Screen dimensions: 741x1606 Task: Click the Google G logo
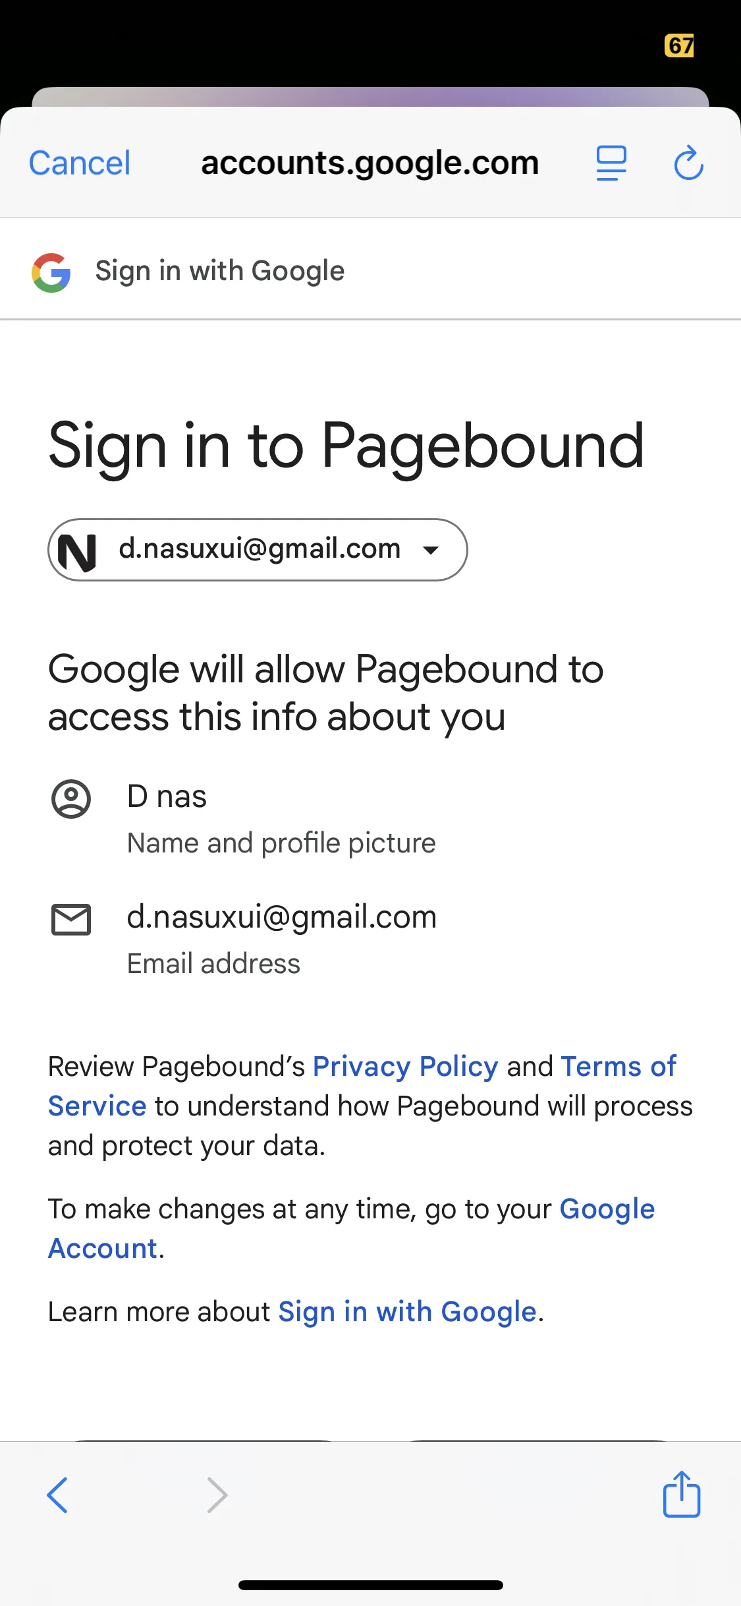pos(51,272)
